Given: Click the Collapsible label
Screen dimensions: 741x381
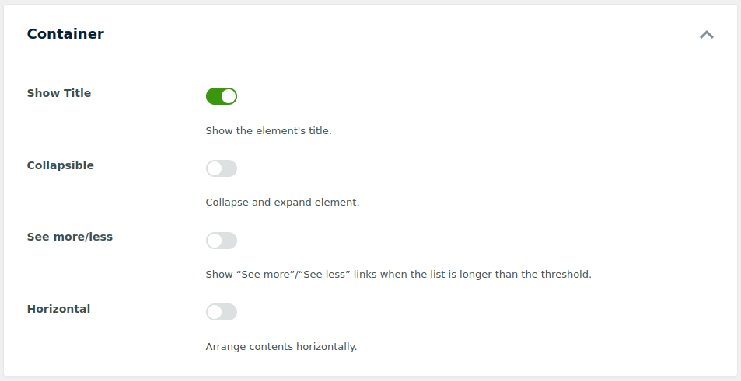Looking at the screenshot, I should [60, 165].
